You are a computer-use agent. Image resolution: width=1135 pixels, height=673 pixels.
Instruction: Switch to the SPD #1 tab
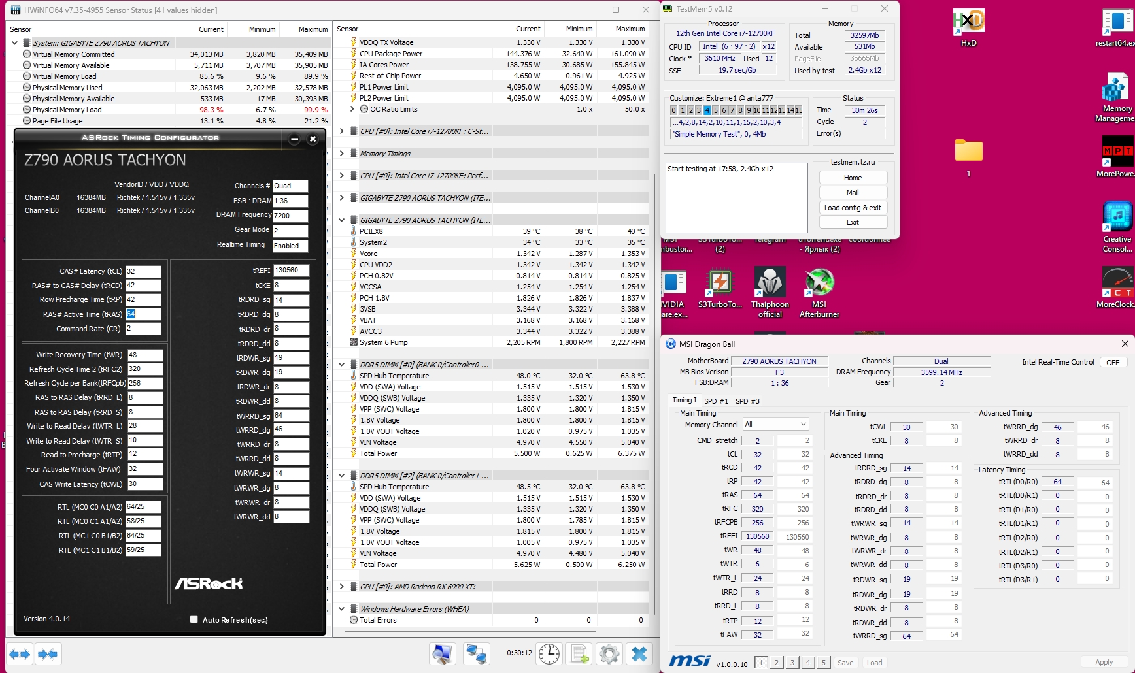pos(716,401)
